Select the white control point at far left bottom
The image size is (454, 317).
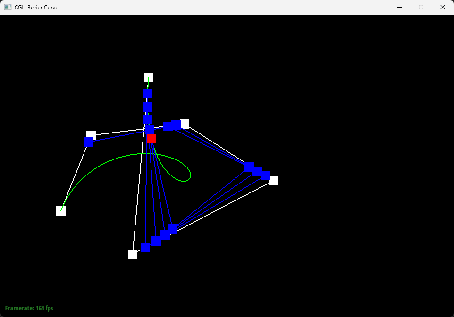(61, 211)
